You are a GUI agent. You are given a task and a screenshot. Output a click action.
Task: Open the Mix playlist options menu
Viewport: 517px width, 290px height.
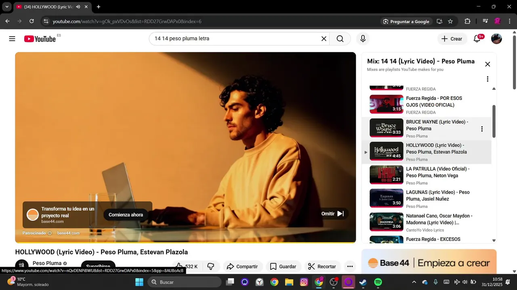click(x=488, y=79)
